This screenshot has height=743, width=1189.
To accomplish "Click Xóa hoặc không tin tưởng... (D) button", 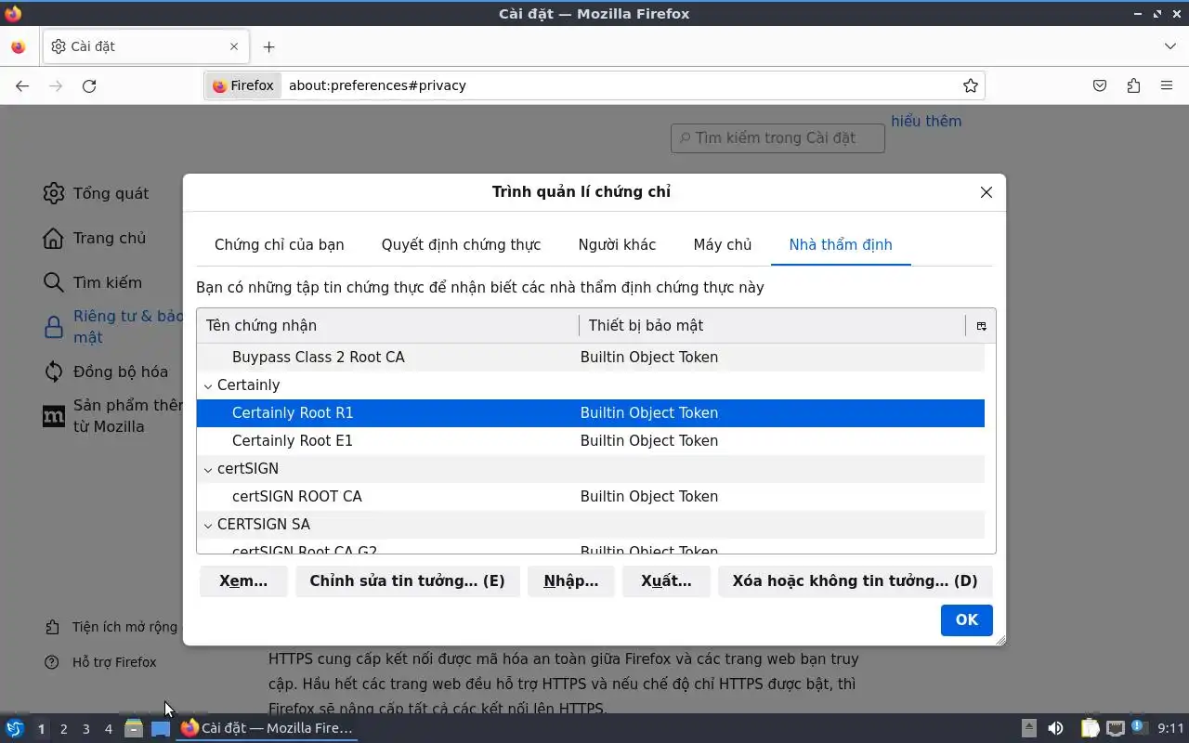I will pos(855,581).
